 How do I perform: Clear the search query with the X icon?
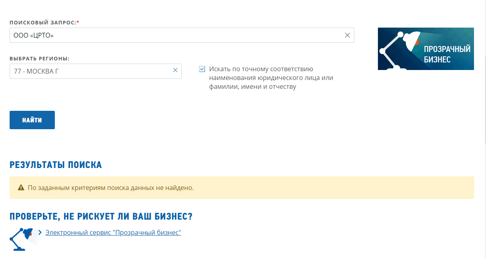click(x=347, y=35)
